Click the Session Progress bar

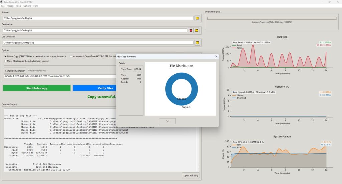point(272,18)
